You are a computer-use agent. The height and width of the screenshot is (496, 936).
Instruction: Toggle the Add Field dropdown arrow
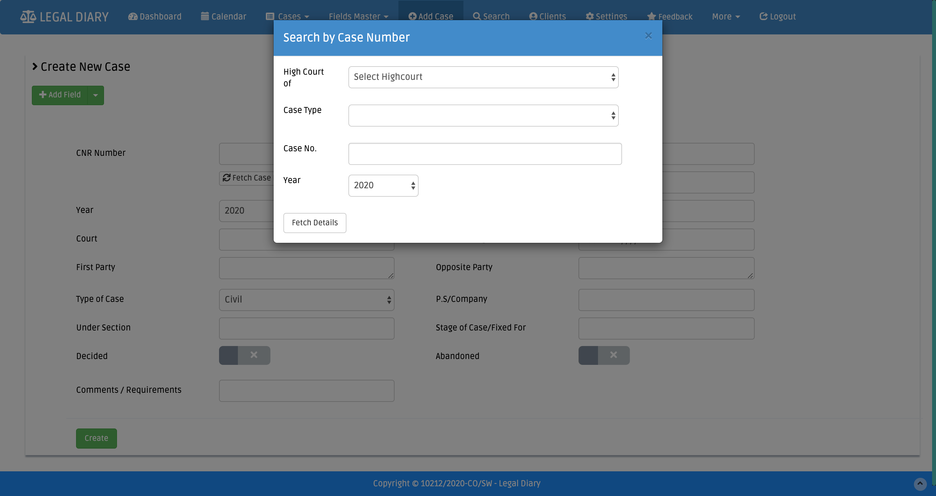point(95,95)
